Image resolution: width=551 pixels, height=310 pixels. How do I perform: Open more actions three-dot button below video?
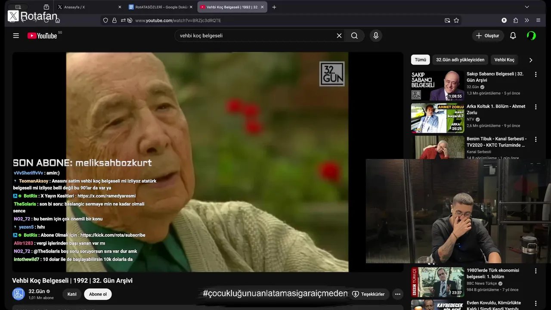(x=398, y=294)
